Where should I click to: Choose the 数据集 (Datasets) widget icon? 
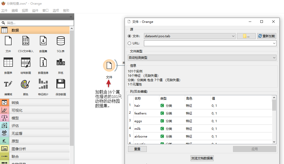43,41
